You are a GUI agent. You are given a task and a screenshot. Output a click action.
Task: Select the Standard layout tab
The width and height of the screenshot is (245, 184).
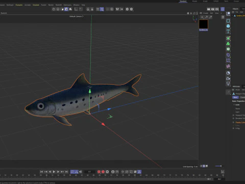pos(183,1)
